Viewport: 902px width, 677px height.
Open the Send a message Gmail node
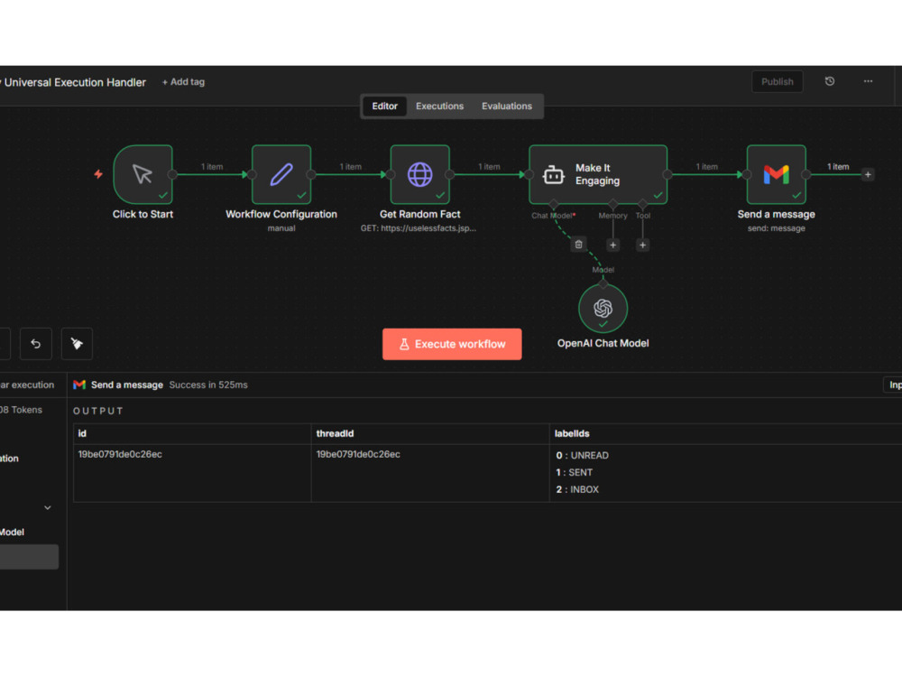pyautogui.click(x=776, y=174)
